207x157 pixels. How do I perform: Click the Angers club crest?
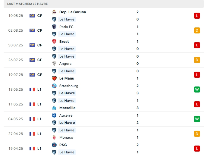pyautogui.click(x=54, y=64)
